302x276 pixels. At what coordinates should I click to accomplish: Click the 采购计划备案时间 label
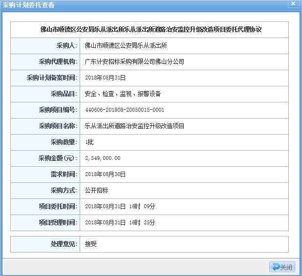pos(52,78)
